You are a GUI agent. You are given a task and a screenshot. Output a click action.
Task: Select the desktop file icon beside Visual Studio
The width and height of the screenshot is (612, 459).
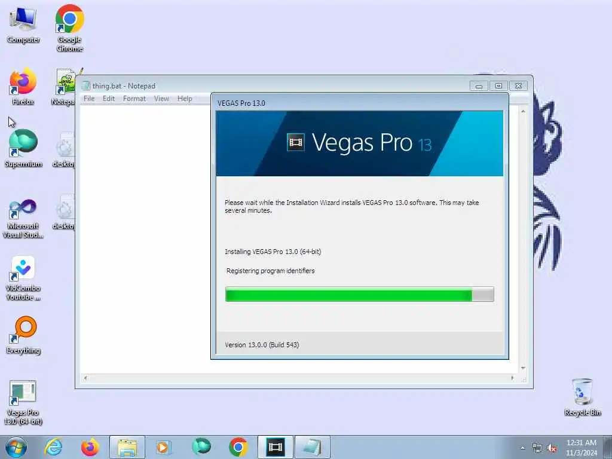(65, 212)
